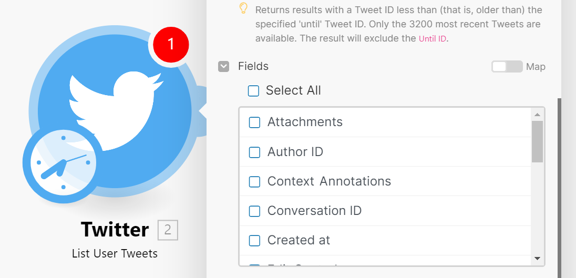This screenshot has width=576, height=278.
Task: Tick the Author ID checkbox
Action: pyautogui.click(x=254, y=152)
